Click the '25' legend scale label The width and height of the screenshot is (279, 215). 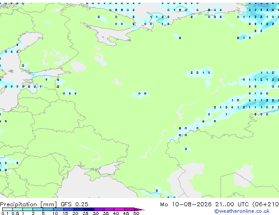[85, 213]
